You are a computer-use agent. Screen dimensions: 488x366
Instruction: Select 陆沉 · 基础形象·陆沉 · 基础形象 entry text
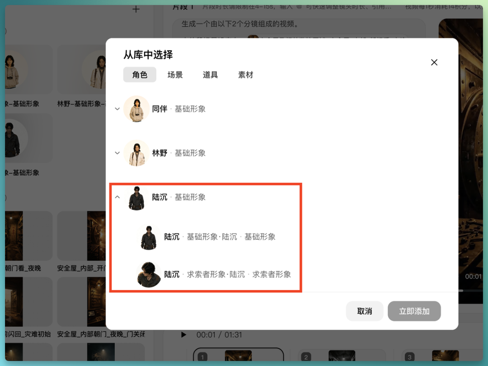coord(220,237)
